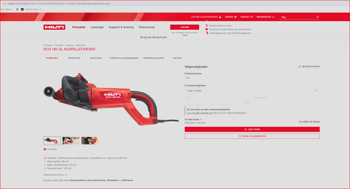The width and height of the screenshot is (350, 189).
Task: Click Værktøjsleasing med Fleet Management text
Action: point(230,33)
